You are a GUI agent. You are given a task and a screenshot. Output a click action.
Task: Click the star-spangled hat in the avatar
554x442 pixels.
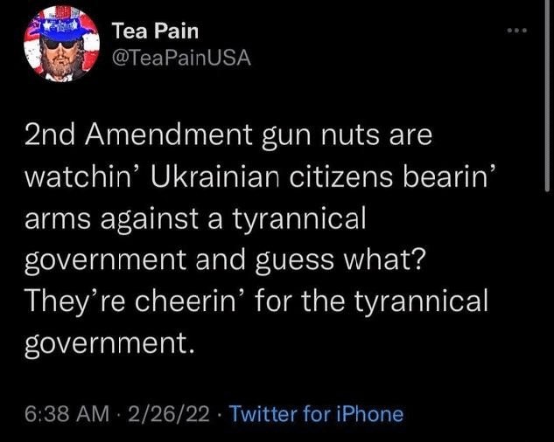pos(60,21)
